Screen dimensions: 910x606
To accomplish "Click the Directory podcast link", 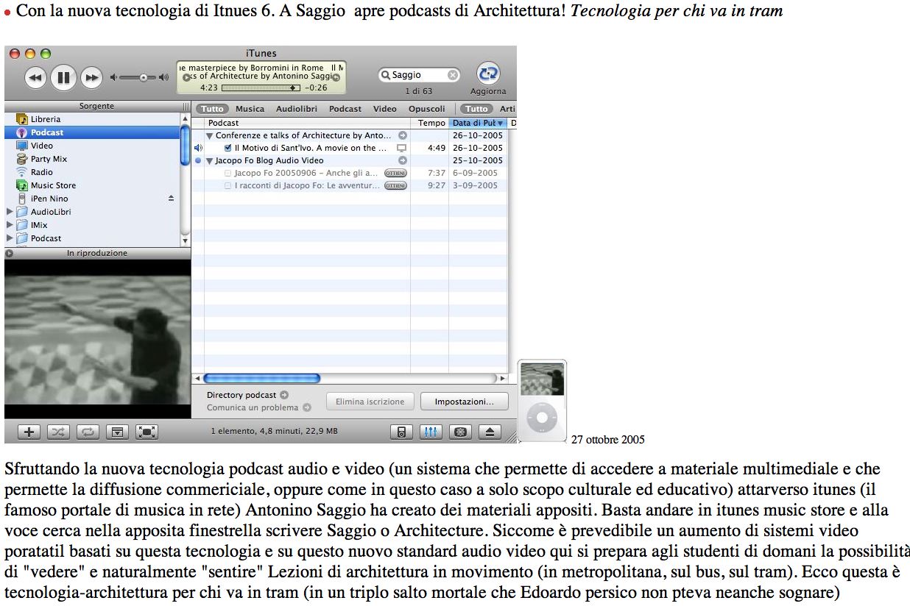I will click(241, 395).
